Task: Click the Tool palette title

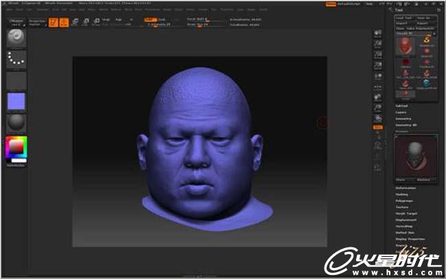Action: click(399, 10)
